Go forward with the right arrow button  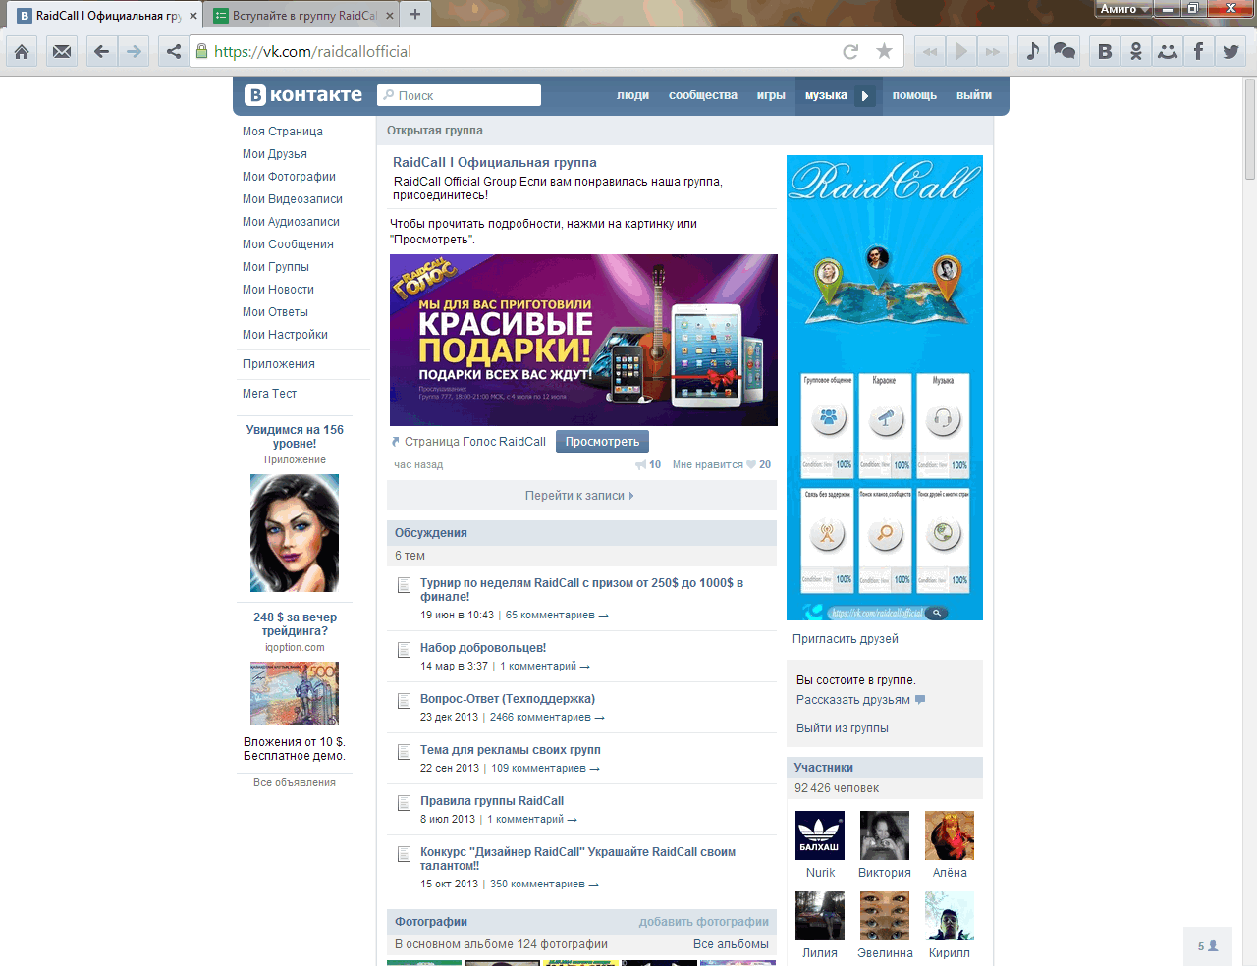tap(134, 51)
